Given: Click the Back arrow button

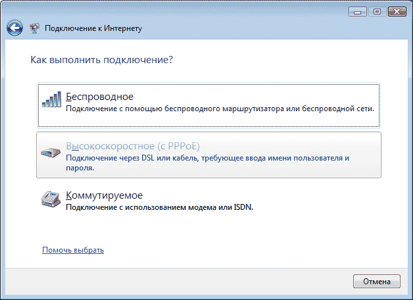Looking at the screenshot, I should pos(14,28).
